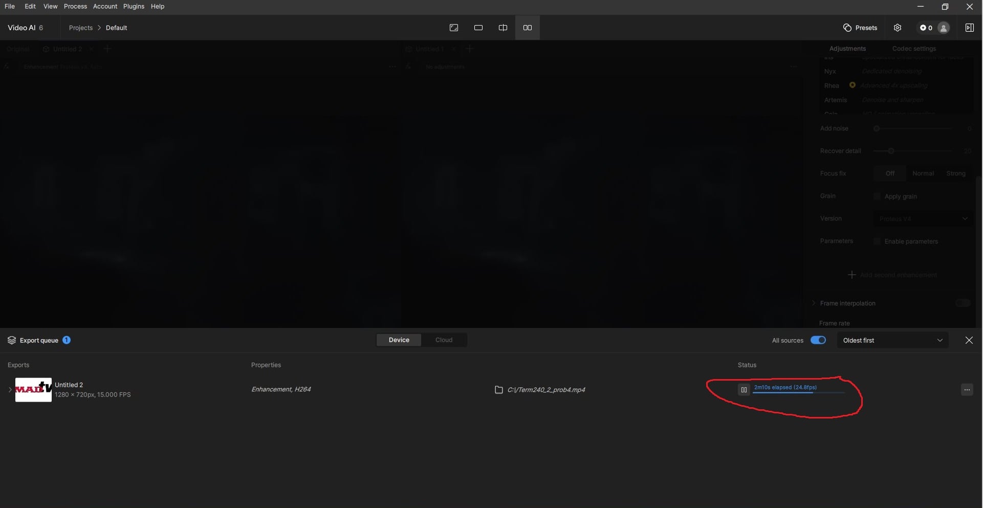
Task: Open the Plugins menu
Action: (134, 6)
